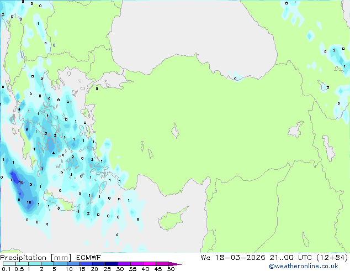This screenshot has height=271, width=350.
Task: Open the weatheronline.co.uk copyright link
Action: (x=304, y=266)
